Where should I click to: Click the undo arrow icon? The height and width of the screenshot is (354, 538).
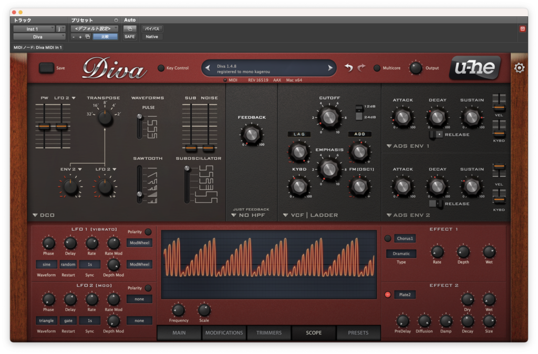[x=349, y=68]
